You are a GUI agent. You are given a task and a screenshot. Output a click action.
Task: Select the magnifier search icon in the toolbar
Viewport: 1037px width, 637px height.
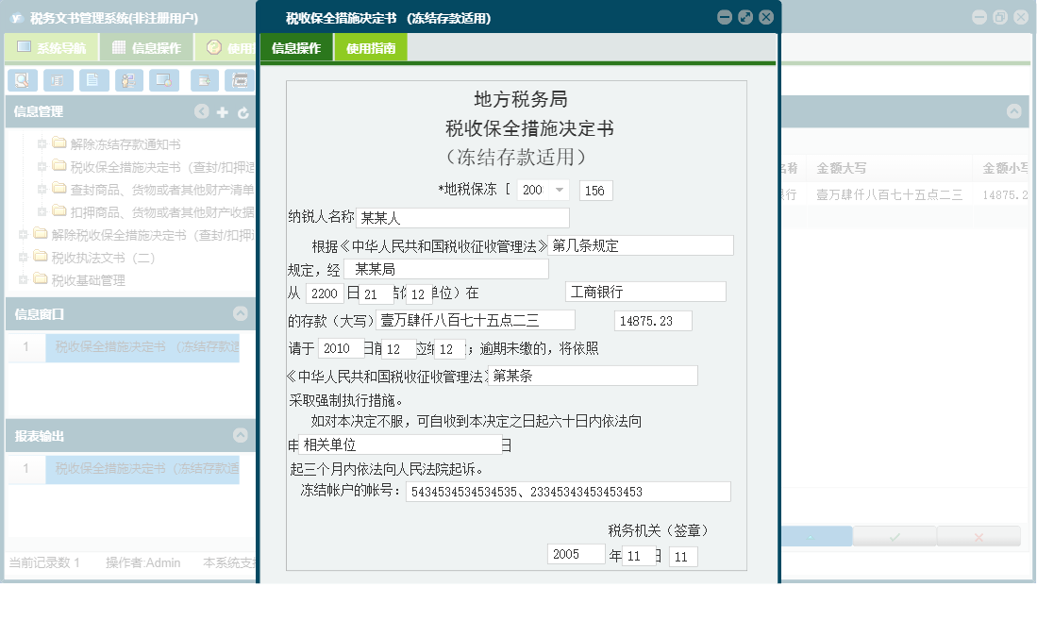23,80
